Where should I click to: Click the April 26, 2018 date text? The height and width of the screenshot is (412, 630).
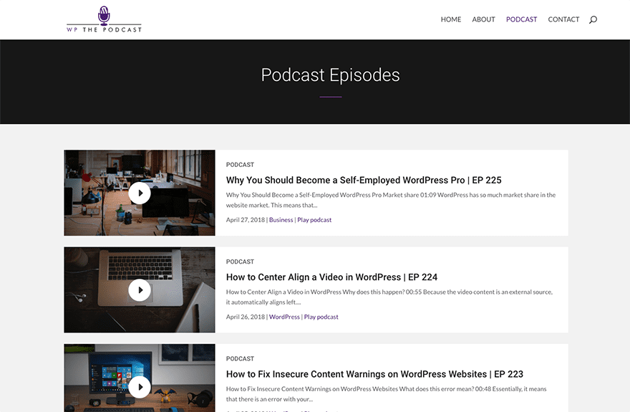246,317
